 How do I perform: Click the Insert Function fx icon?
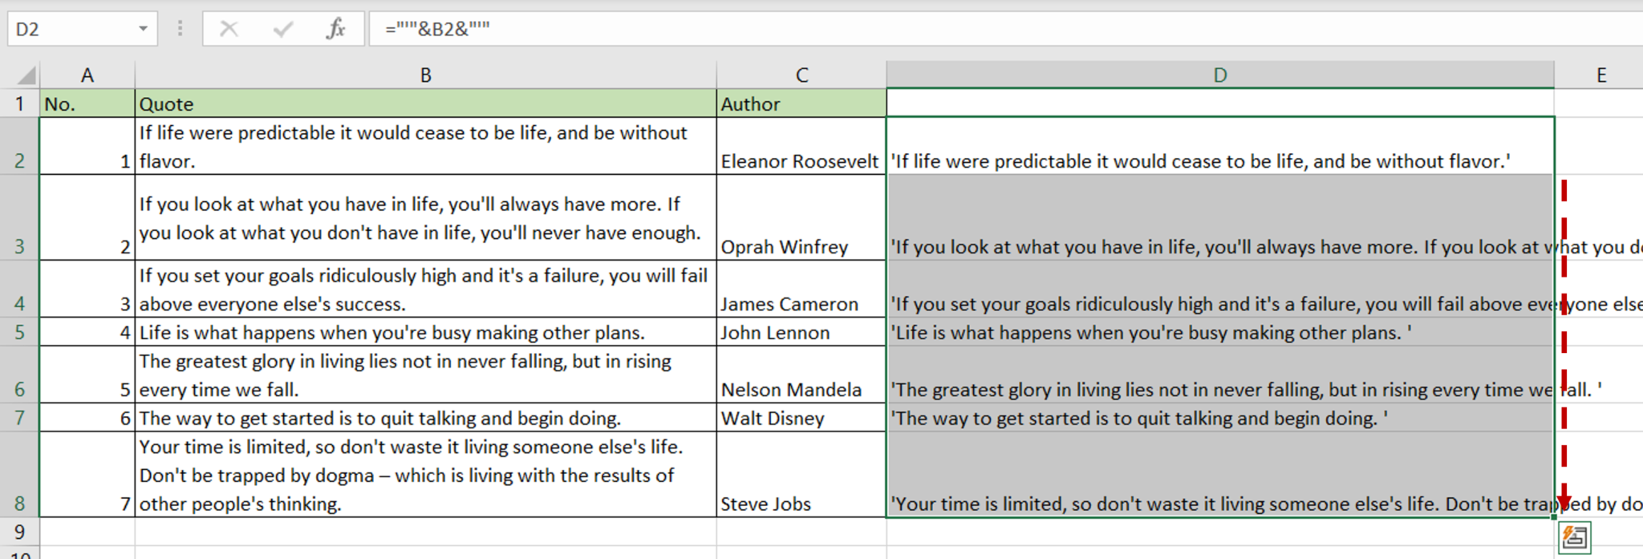pos(335,30)
